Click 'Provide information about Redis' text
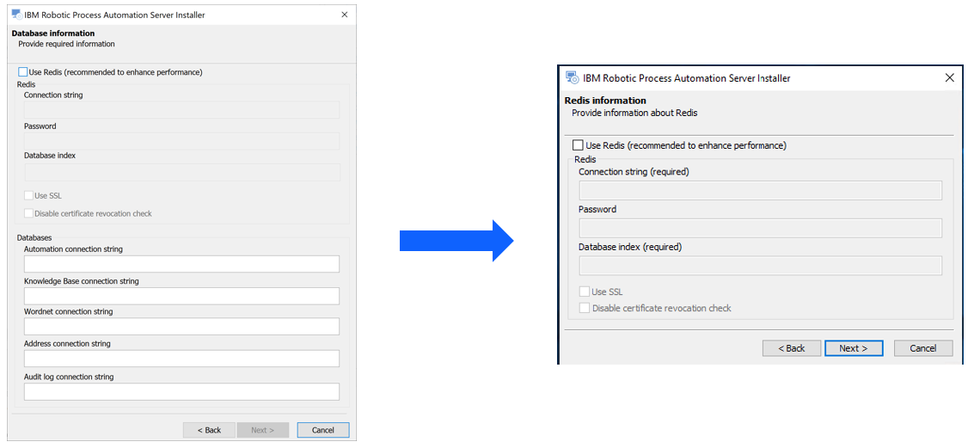This screenshot has width=968, height=448. [634, 113]
